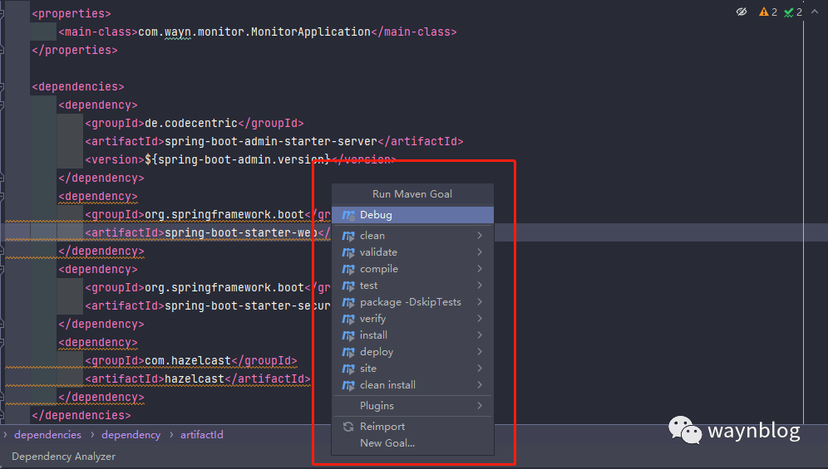This screenshot has height=469, width=828.
Task: Expand the test goal submenu arrow
Action: click(480, 286)
